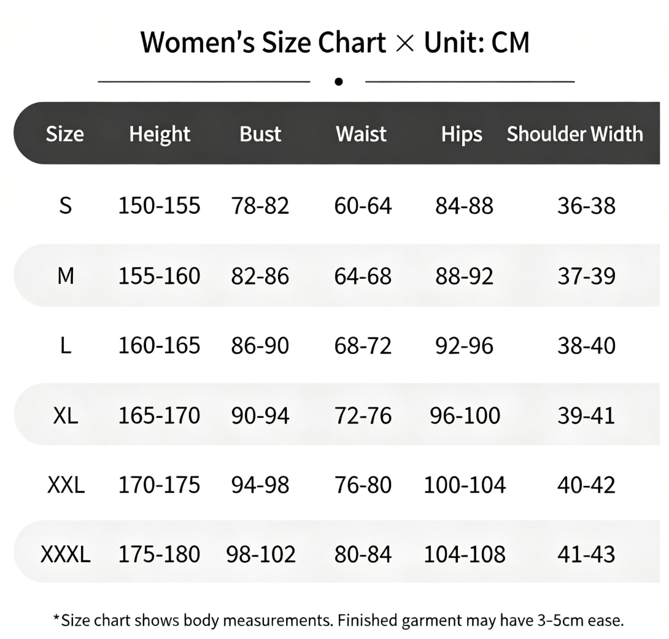This screenshot has height=639, width=669.
Task: Click the Size column header
Action: (65, 134)
